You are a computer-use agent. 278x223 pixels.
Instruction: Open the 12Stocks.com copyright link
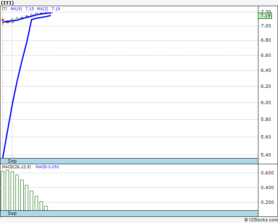pos(261,220)
